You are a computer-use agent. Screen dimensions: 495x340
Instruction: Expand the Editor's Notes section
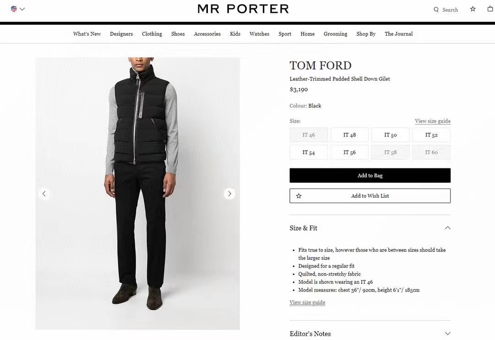pyautogui.click(x=447, y=334)
